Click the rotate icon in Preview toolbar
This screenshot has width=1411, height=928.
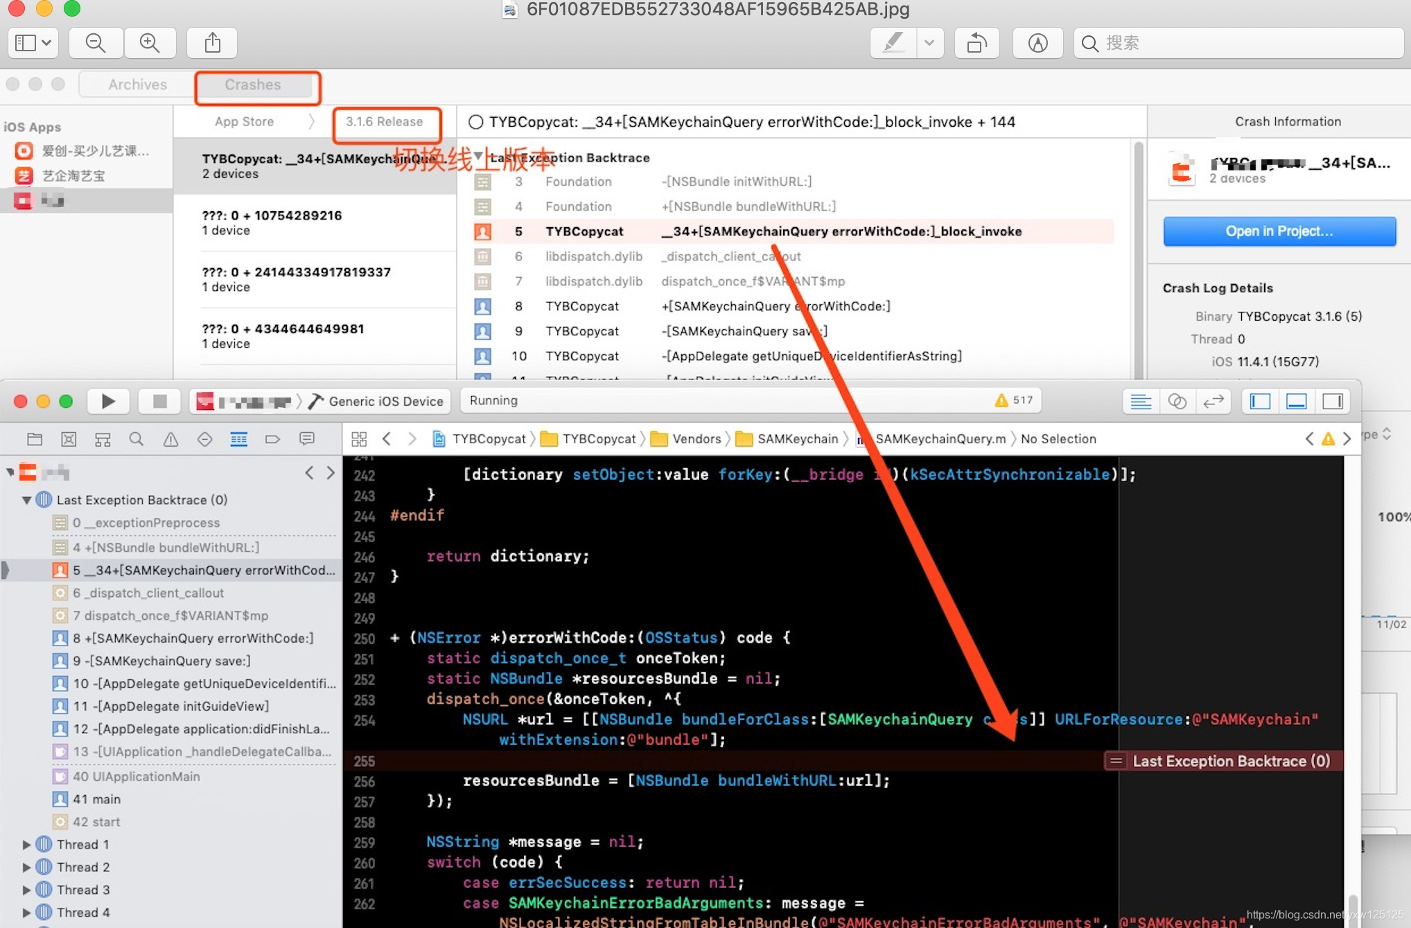pyautogui.click(x=977, y=43)
